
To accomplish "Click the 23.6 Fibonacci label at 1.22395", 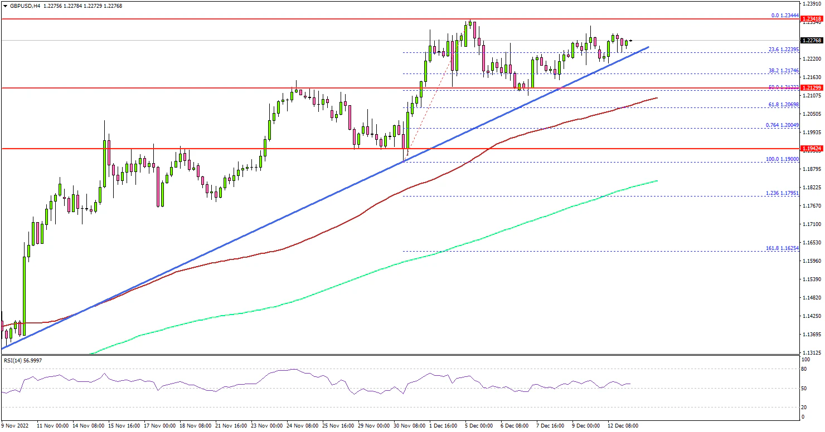I will point(784,50).
